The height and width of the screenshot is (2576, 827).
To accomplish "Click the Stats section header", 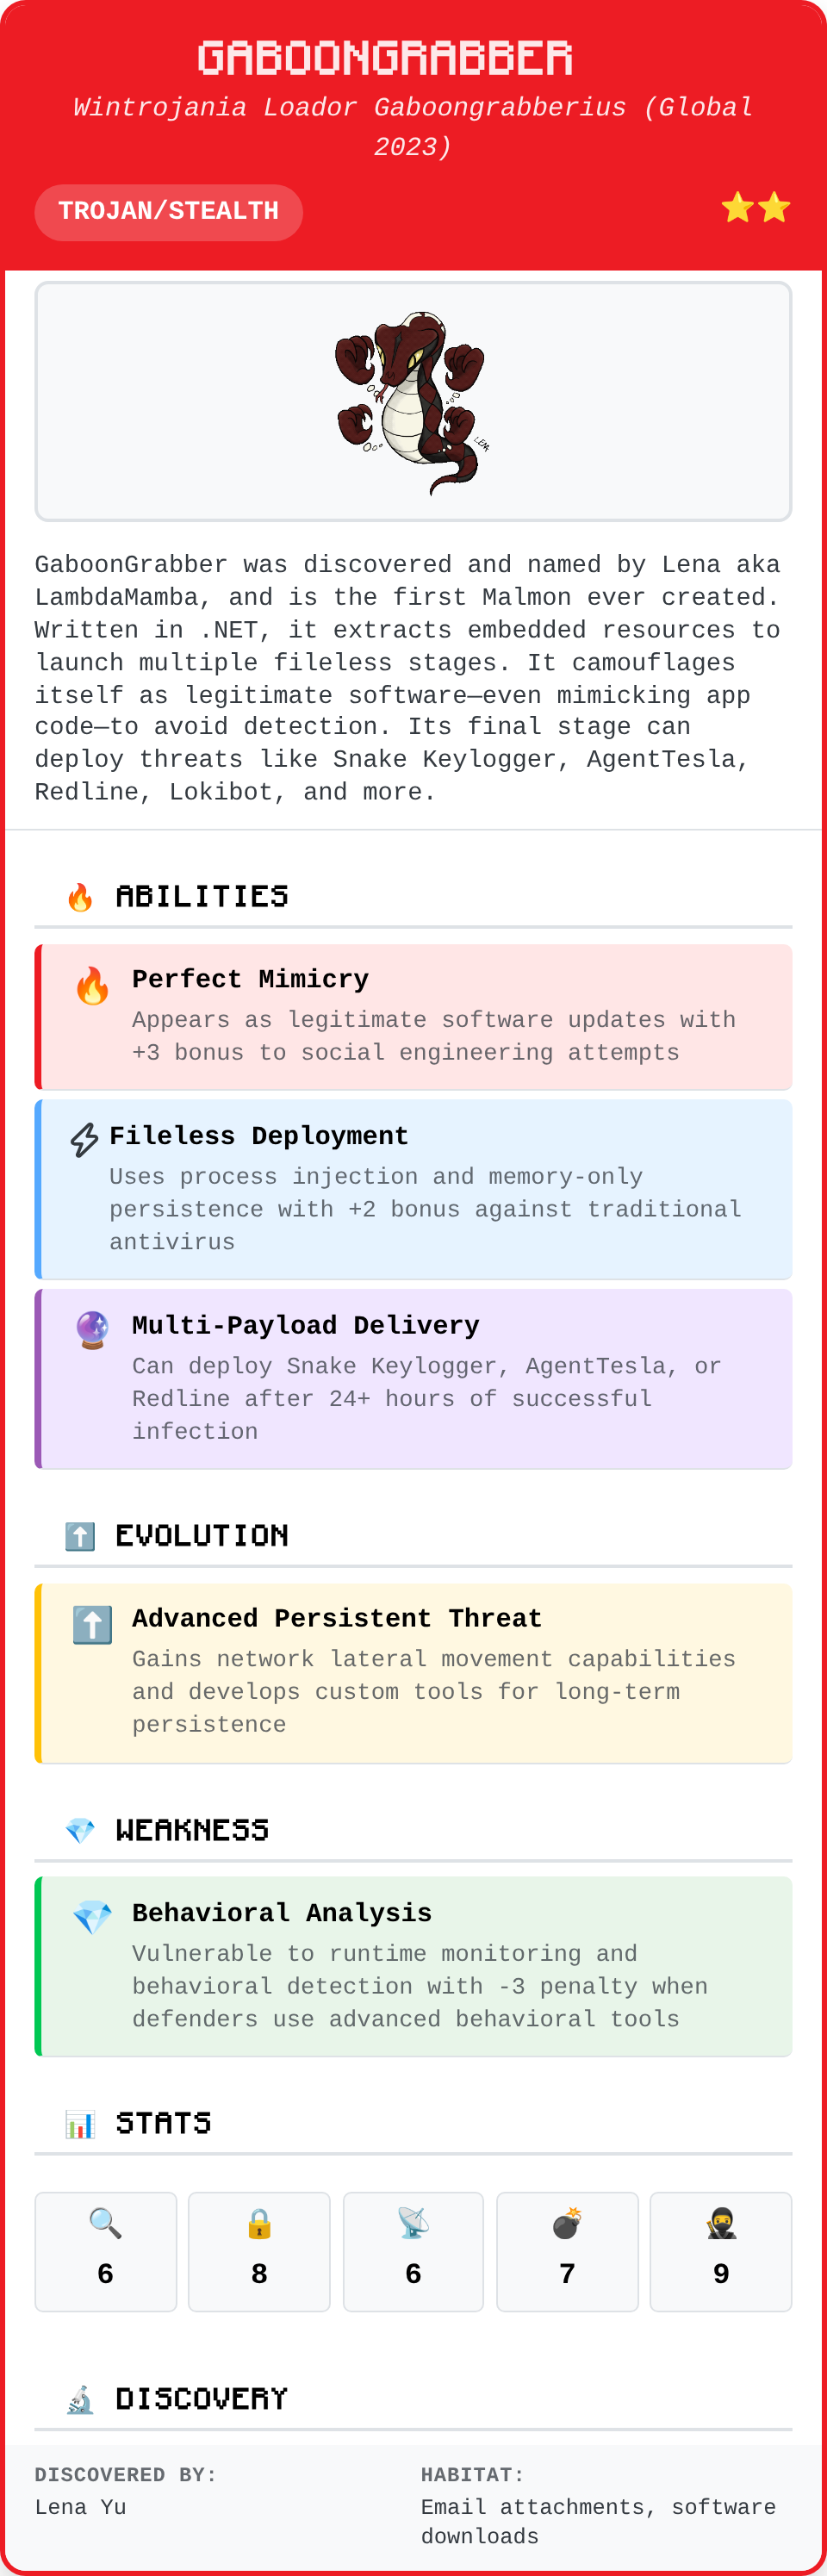I will point(163,2122).
